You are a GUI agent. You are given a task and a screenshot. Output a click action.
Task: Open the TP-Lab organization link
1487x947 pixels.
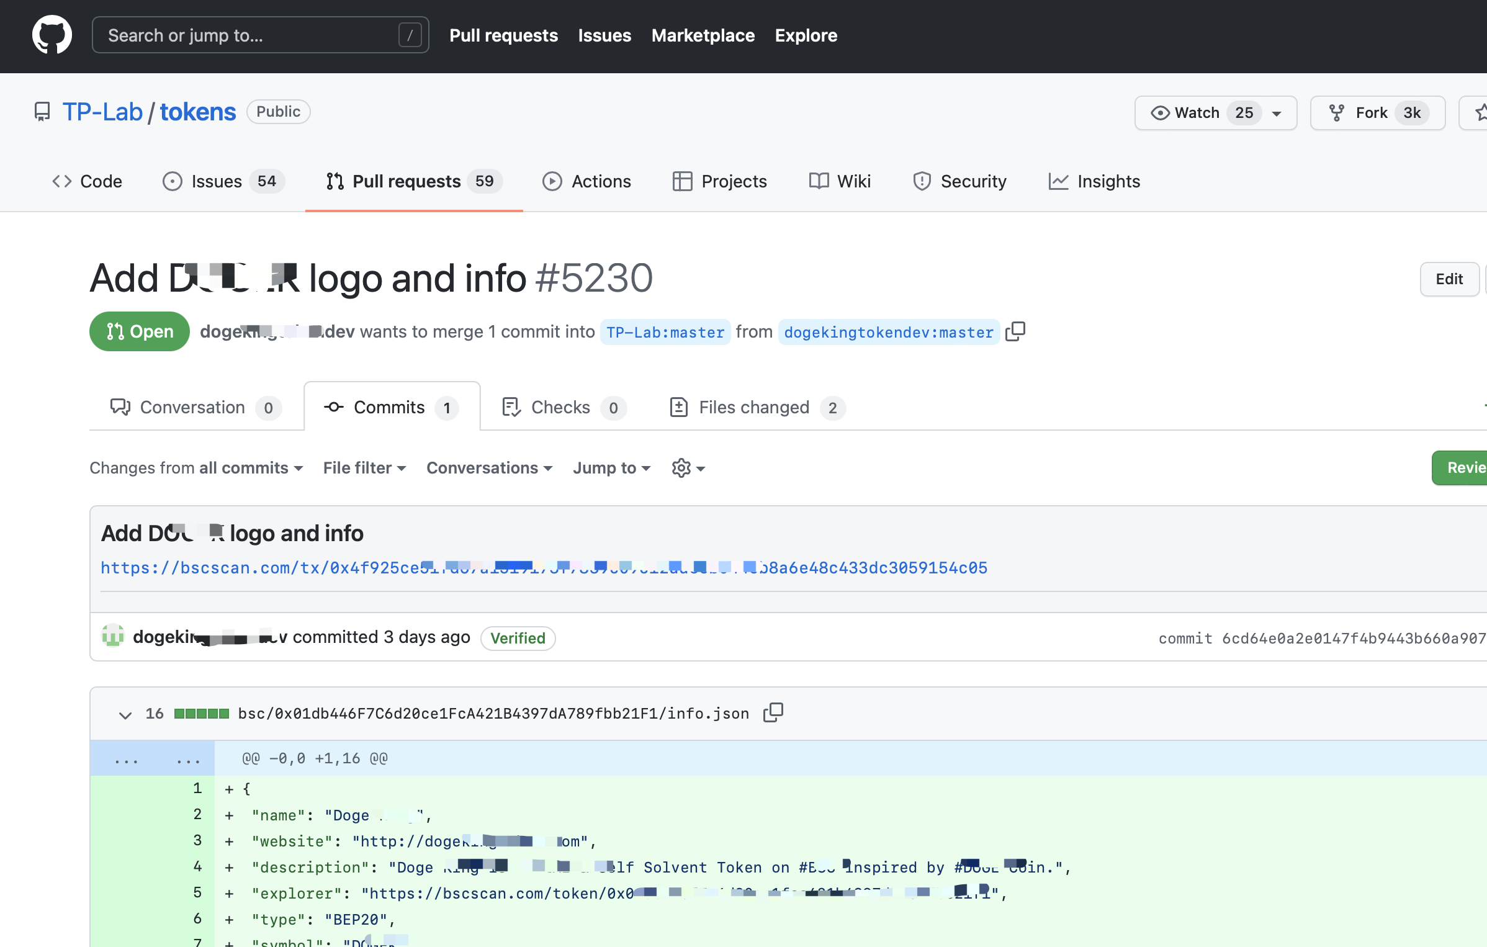(x=102, y=112)
